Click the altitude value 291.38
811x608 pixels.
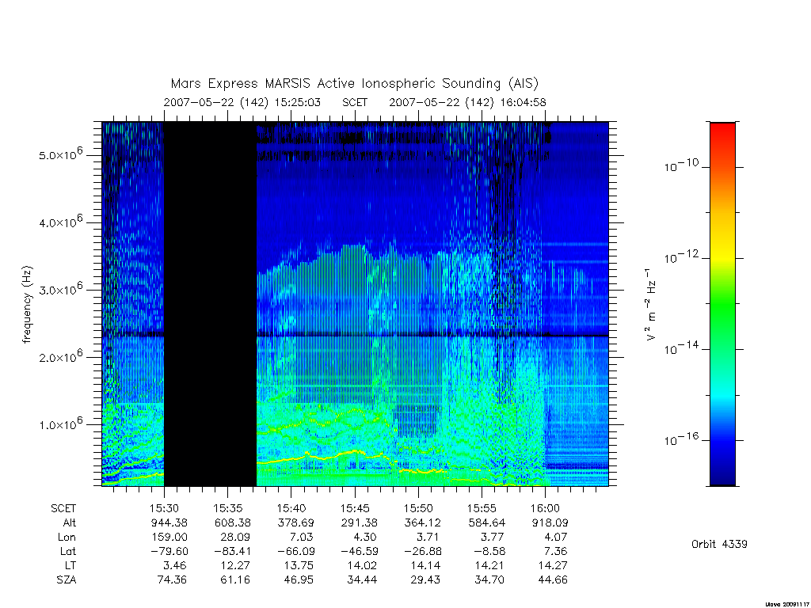(359, 523)
